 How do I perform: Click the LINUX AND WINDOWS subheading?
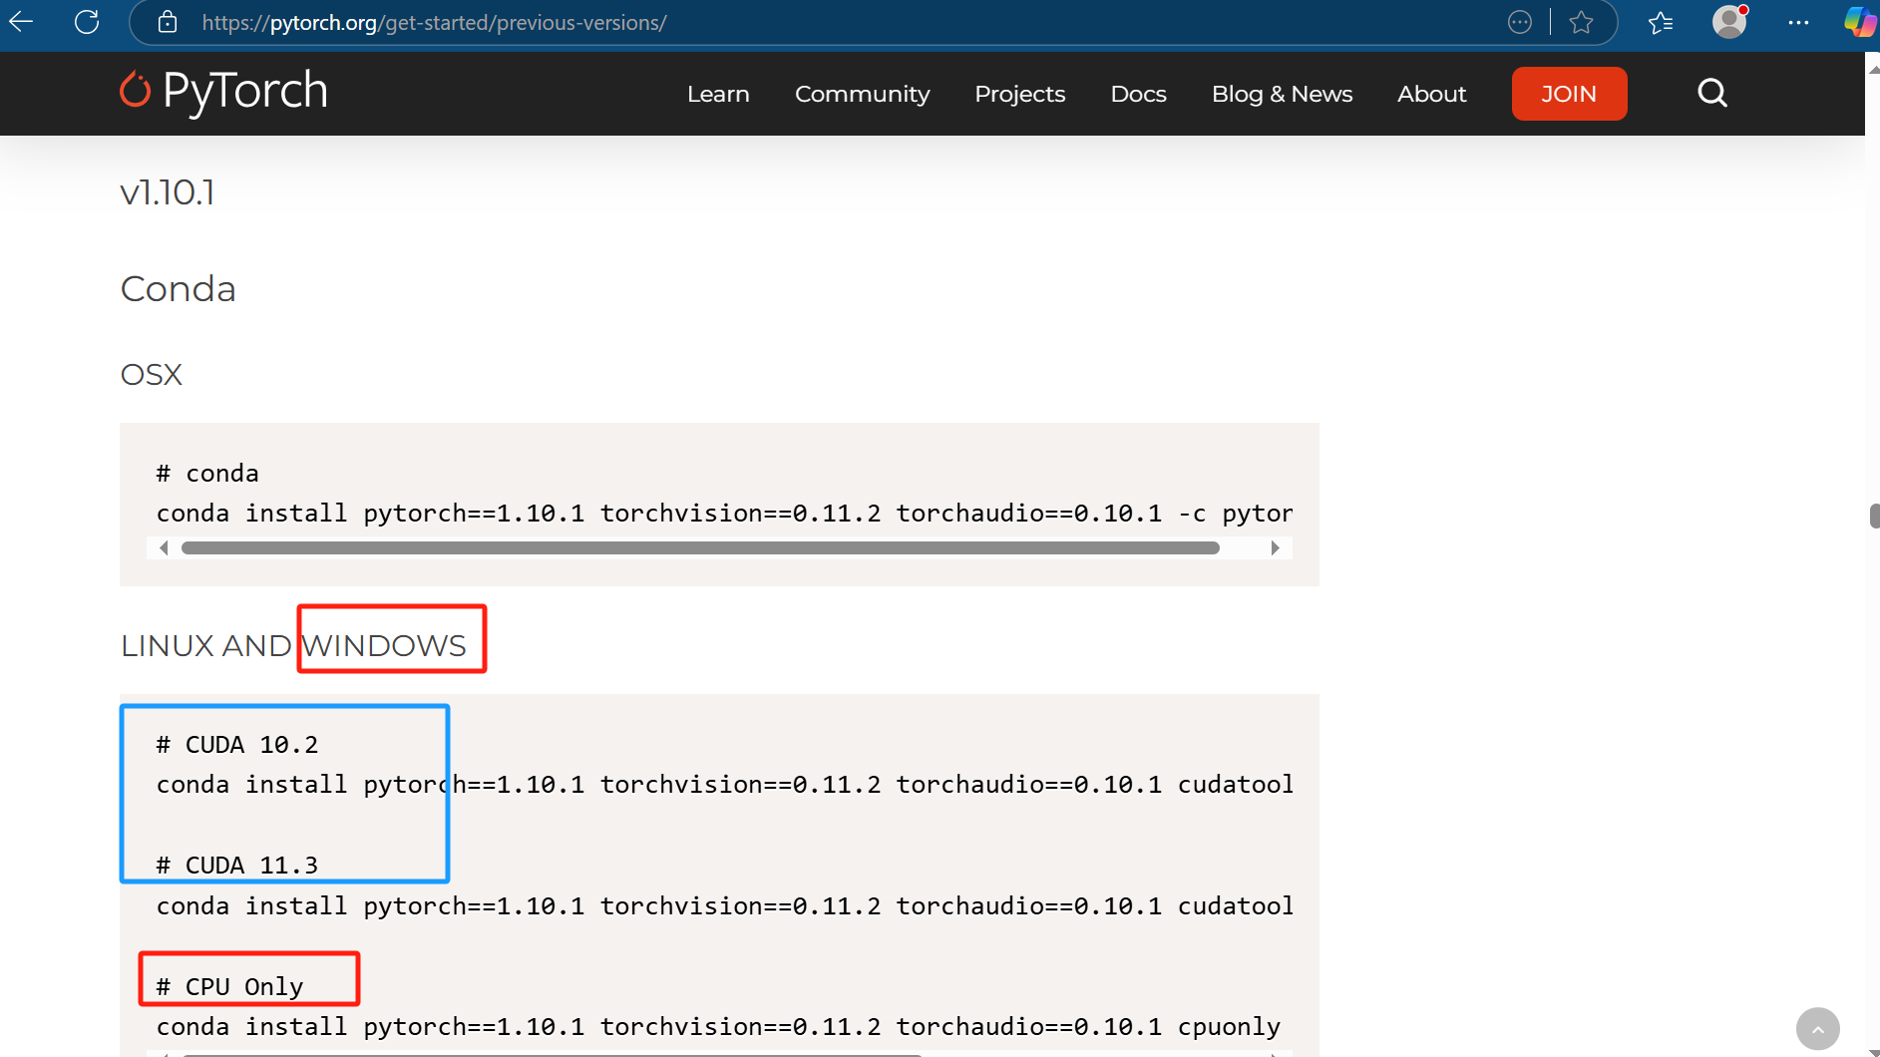tap(293, 646)
